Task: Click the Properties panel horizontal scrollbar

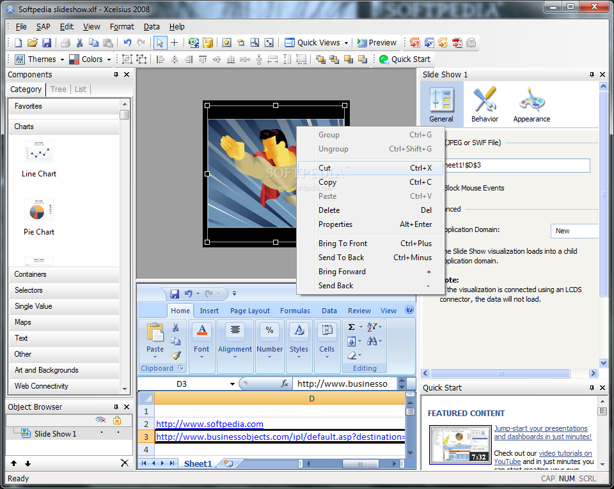Action: click(x=500, y=373)
